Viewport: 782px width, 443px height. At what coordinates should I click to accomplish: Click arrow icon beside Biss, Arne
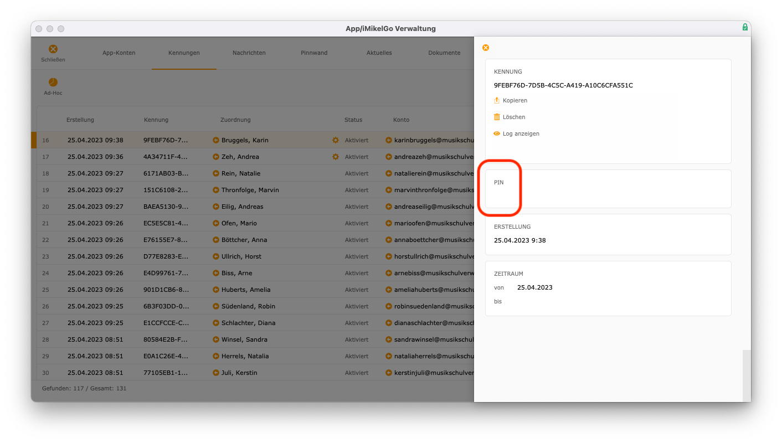[216, 273]
